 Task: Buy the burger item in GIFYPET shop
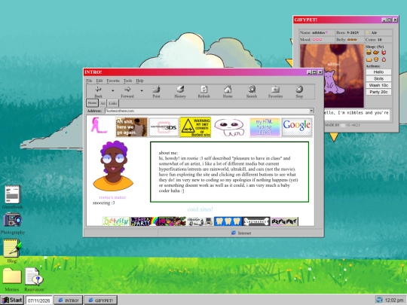pyautogui.click(x=369, y=53)
